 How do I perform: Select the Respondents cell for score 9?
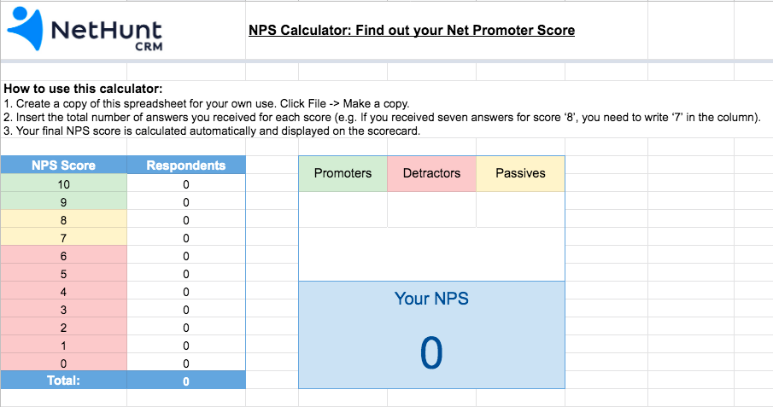click(x=186, y=202)
